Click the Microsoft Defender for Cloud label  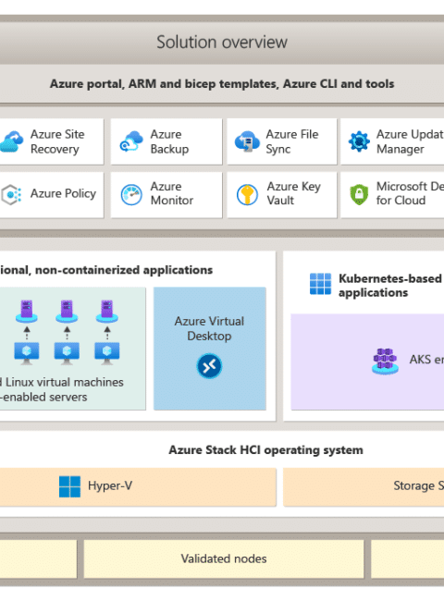point(410,193)
